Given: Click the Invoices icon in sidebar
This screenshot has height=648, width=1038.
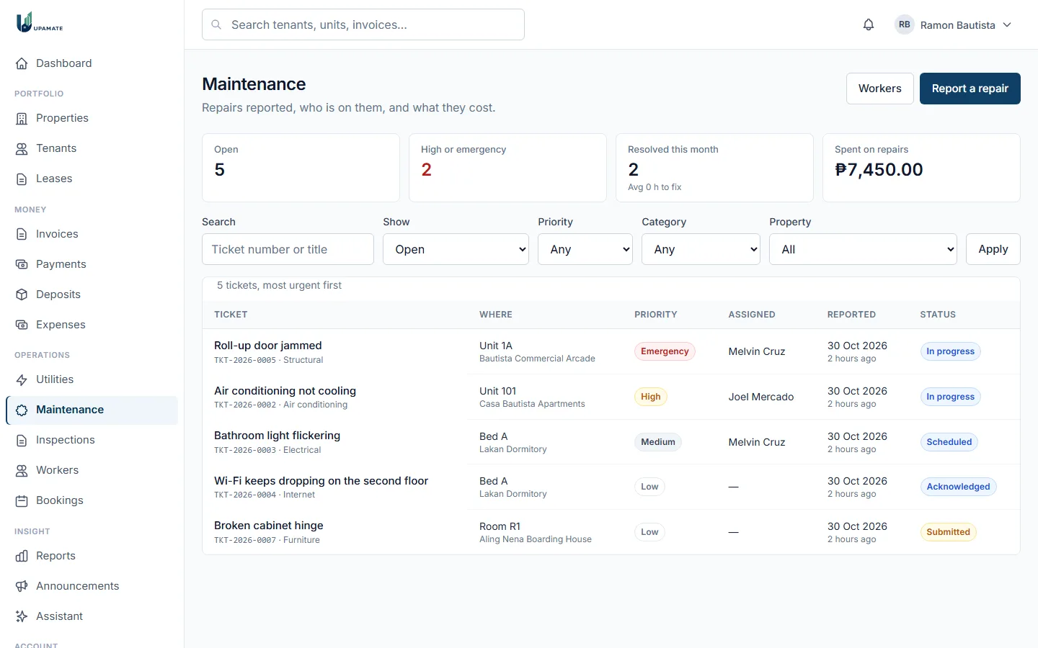Looking at the screenshot, I should click(x=22, y=234).
